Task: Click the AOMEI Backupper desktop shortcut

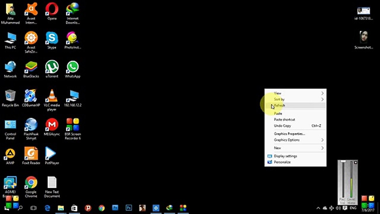Action: coord(10,187)
